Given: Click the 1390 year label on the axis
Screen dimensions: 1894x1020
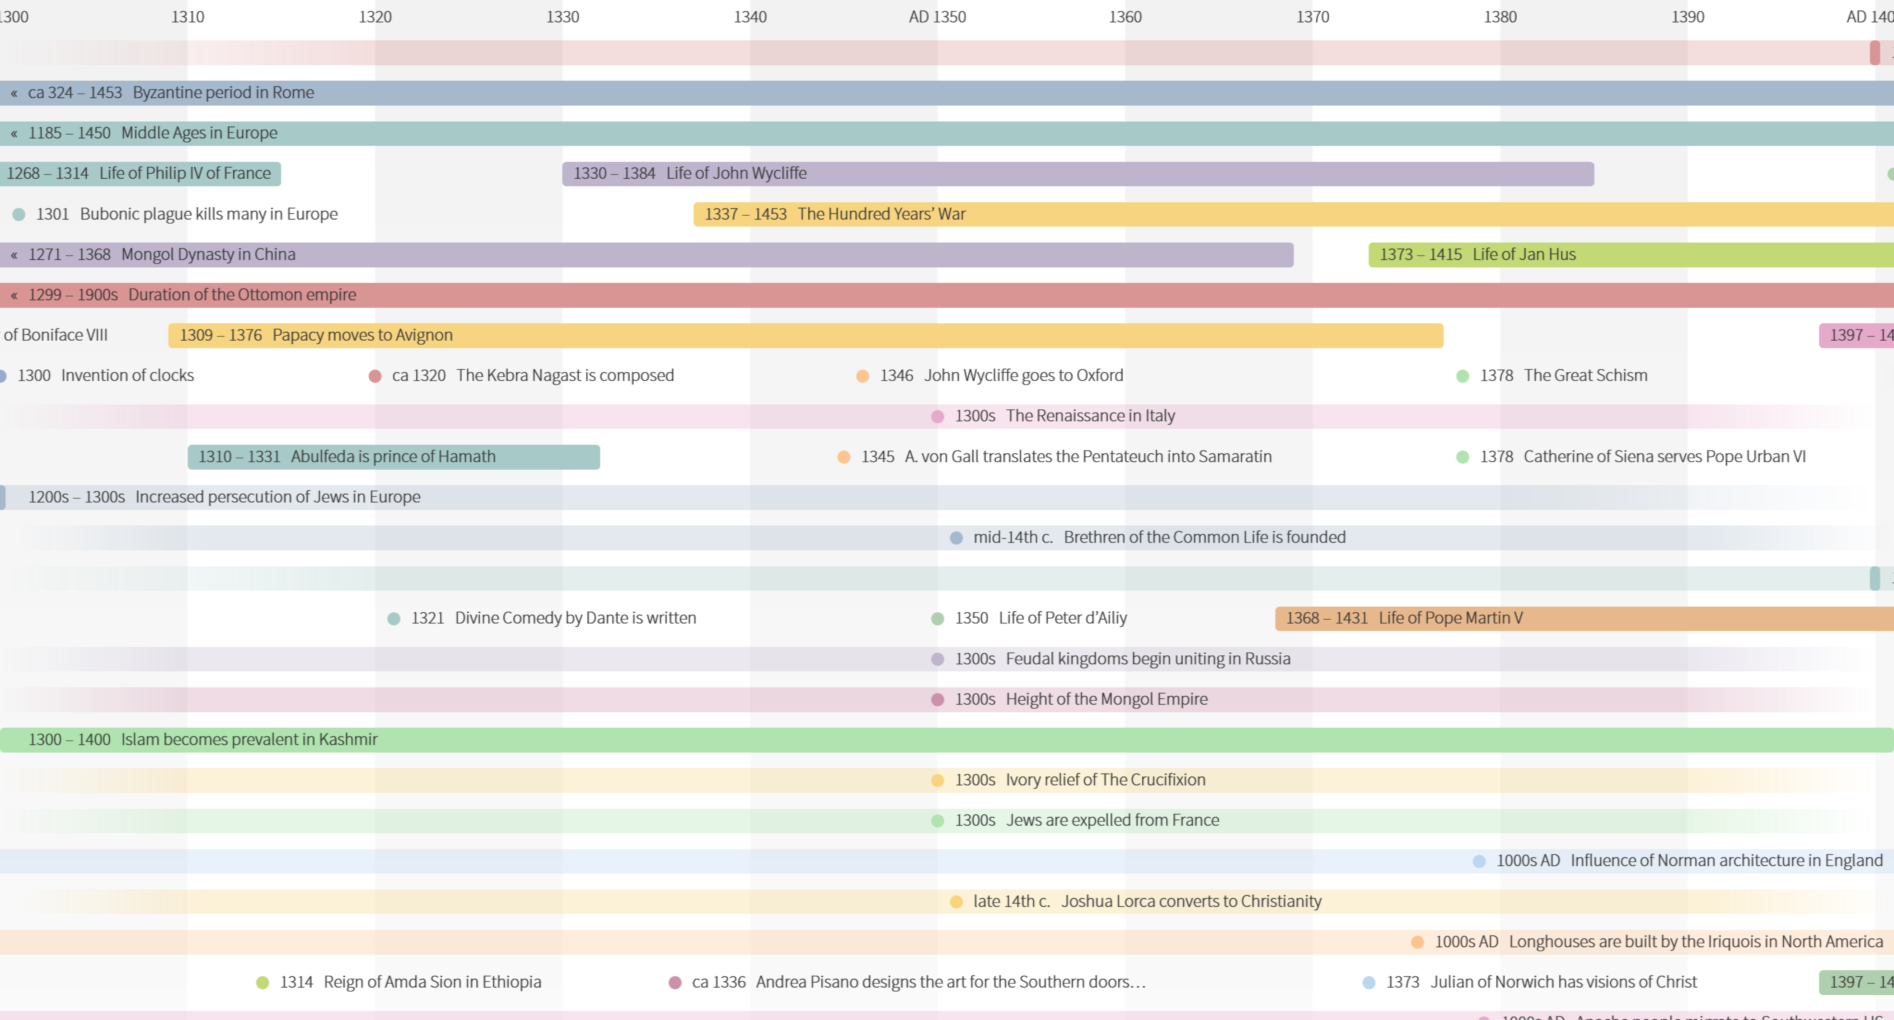Looking at the screenshot, I should pos(1687,16).
